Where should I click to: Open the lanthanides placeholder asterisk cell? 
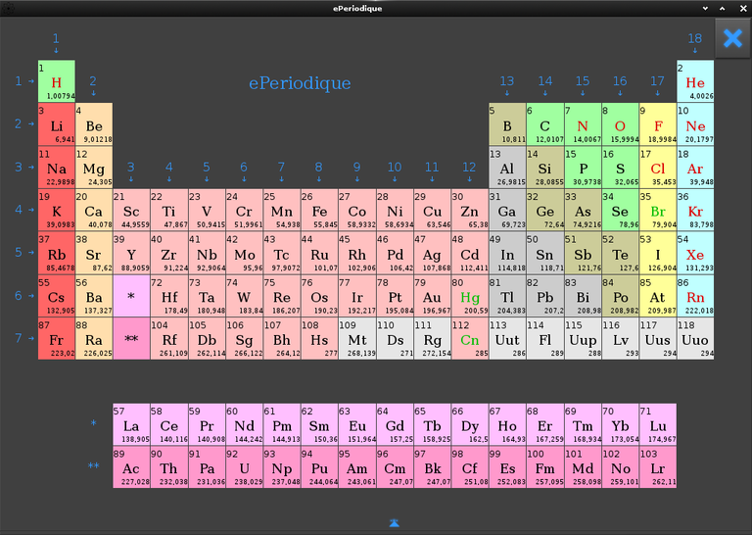(x=131, y=296)
